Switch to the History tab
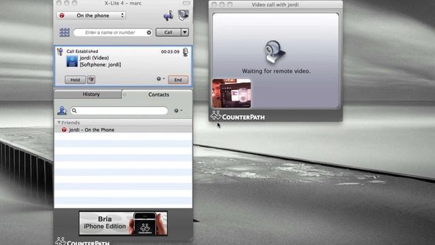 pos(88,94)
